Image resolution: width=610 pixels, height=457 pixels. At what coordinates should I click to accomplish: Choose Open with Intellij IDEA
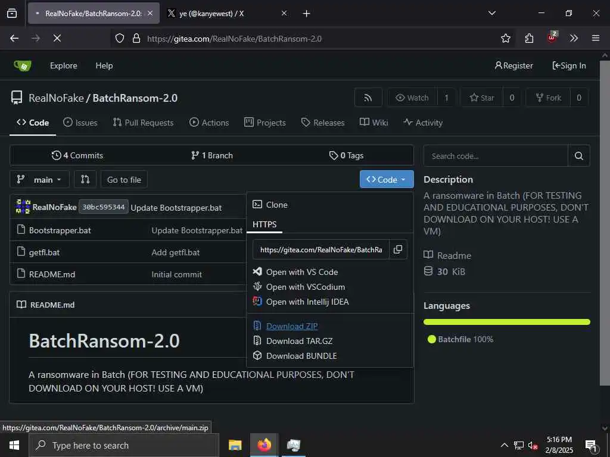click(x=307, y=302)
